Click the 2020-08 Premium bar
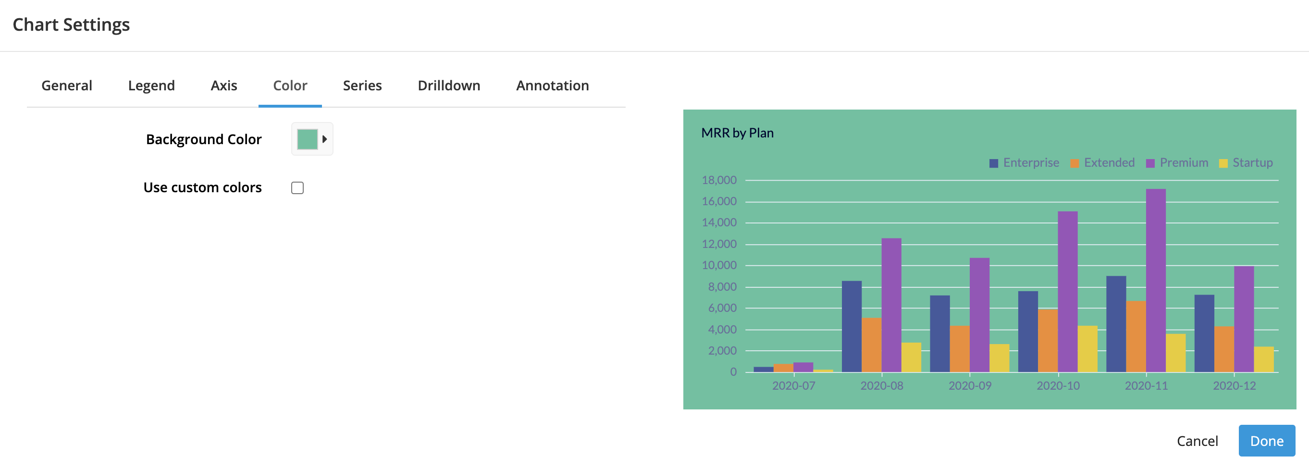Screen dimensions: 1309x469 tap(891, 305)
